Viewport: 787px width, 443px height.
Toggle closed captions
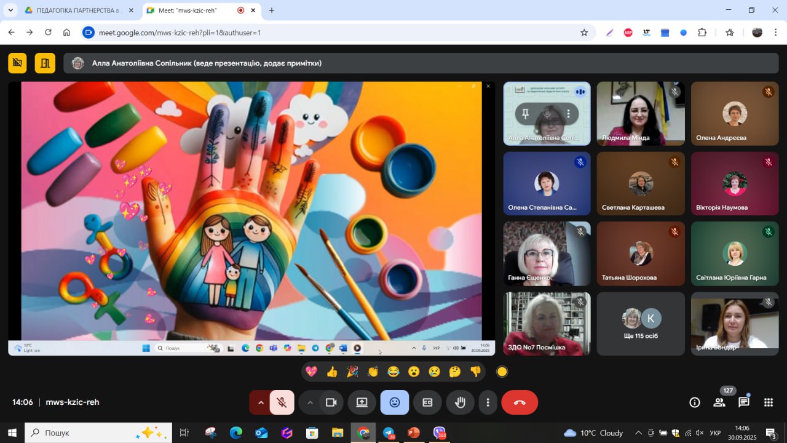point(427,402)
